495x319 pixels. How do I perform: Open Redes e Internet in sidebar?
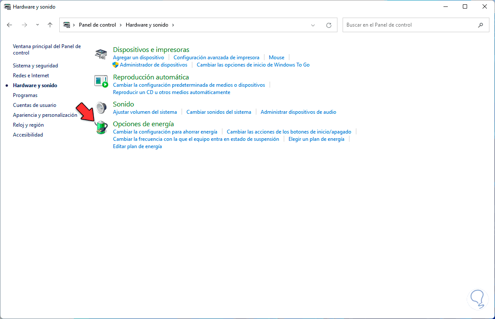31,76
